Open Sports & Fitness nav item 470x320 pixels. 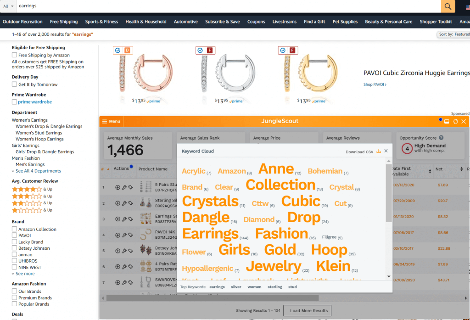point(101,22)
